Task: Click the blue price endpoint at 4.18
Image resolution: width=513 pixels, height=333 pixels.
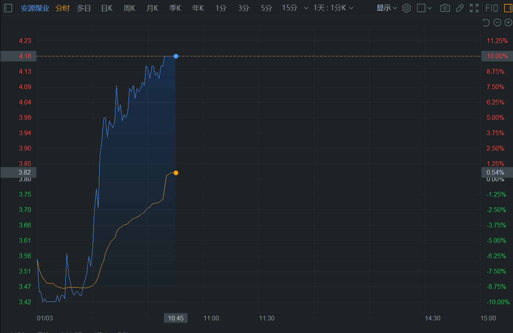Action: point(176,56)
